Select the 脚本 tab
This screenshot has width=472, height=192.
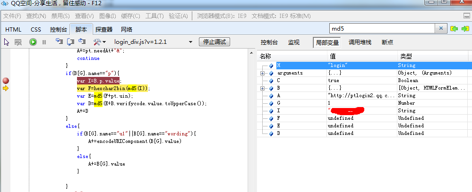tap(81, 29)
